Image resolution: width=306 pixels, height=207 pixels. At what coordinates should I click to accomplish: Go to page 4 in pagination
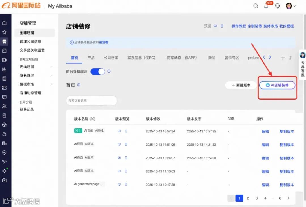[x=265, y=198]
